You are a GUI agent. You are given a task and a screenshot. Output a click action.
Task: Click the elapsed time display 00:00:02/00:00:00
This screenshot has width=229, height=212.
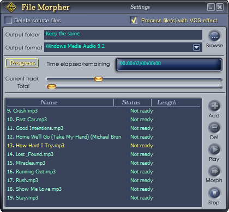click(x=169, y=64)
